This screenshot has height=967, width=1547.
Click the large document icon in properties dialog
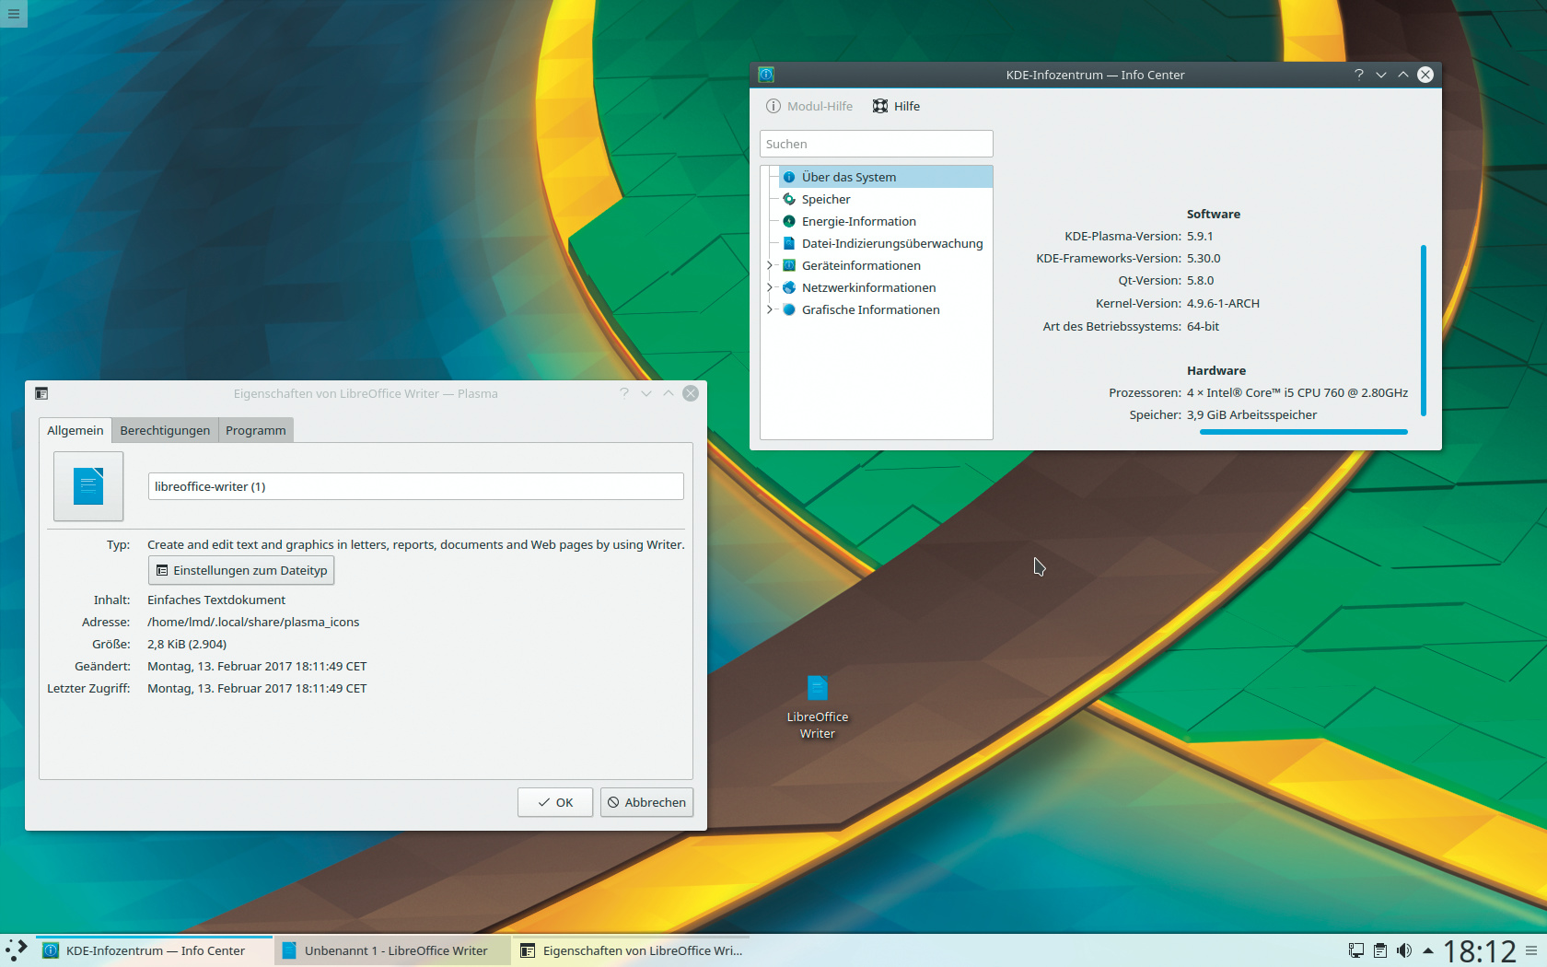click(x=88, y=486)
